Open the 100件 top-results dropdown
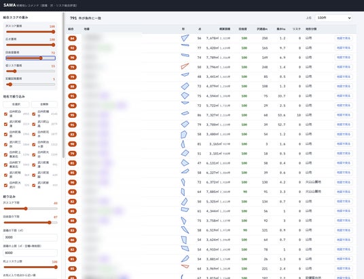The height and width of the screenshot is (279, 364). tap(333, 18)
